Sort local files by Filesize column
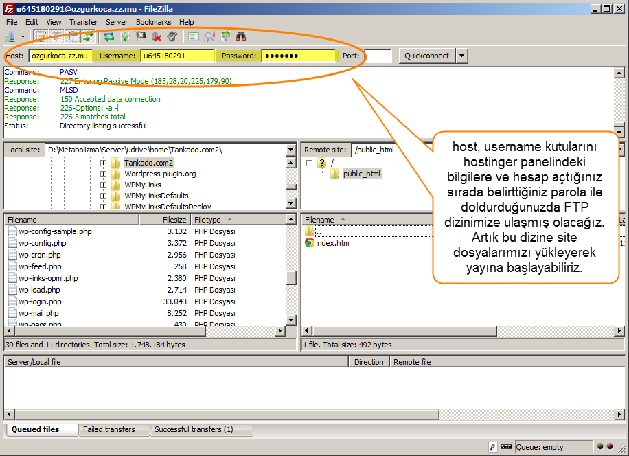 165,219
